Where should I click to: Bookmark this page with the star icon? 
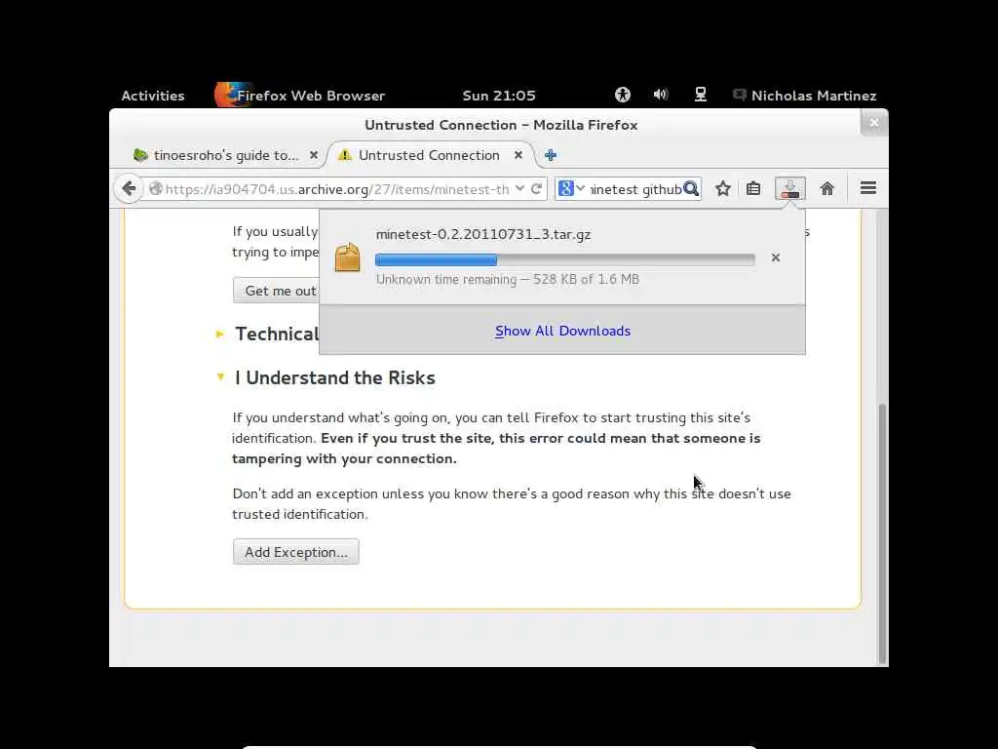pos(722,188)
